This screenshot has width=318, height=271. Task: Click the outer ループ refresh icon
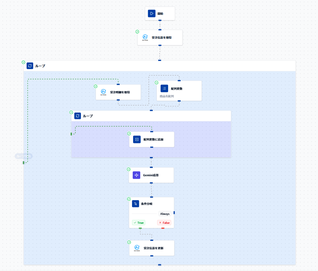[x=30, y=66]
